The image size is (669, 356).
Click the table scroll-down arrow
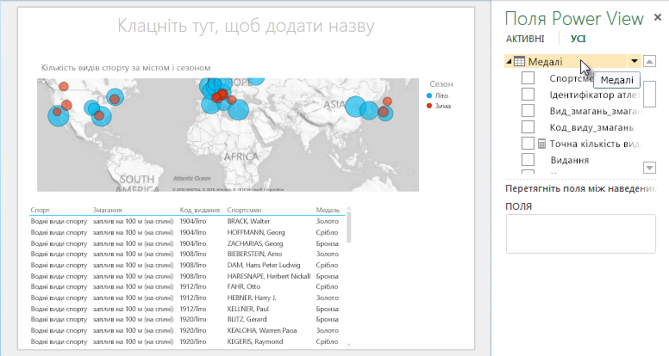(x=348, y=345)
